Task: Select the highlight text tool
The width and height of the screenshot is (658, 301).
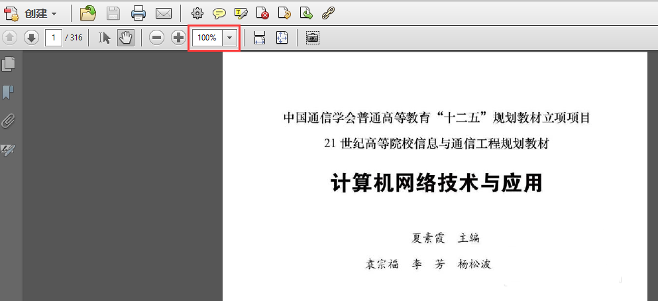Action: click(241, 14)
